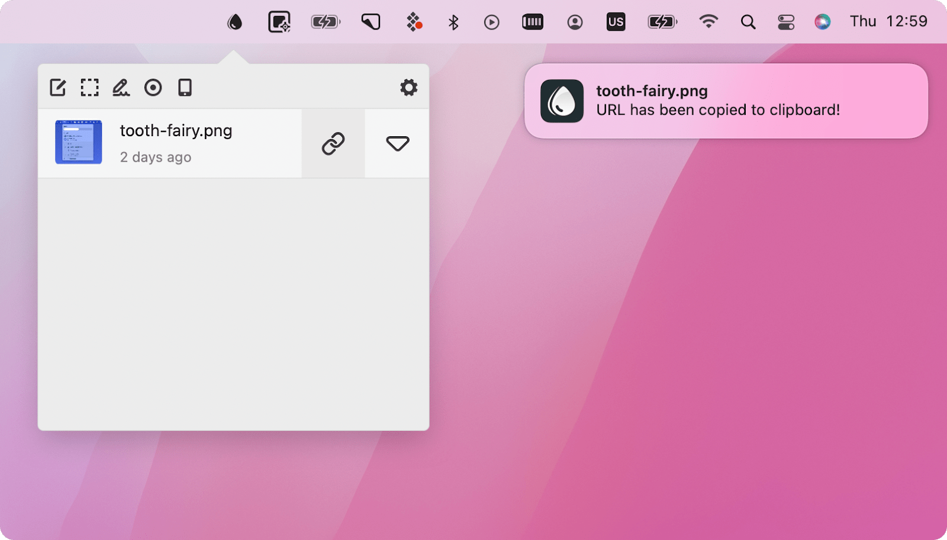
Task: Open the diamond-dots app menu bar icon
Action: [414, 22]
